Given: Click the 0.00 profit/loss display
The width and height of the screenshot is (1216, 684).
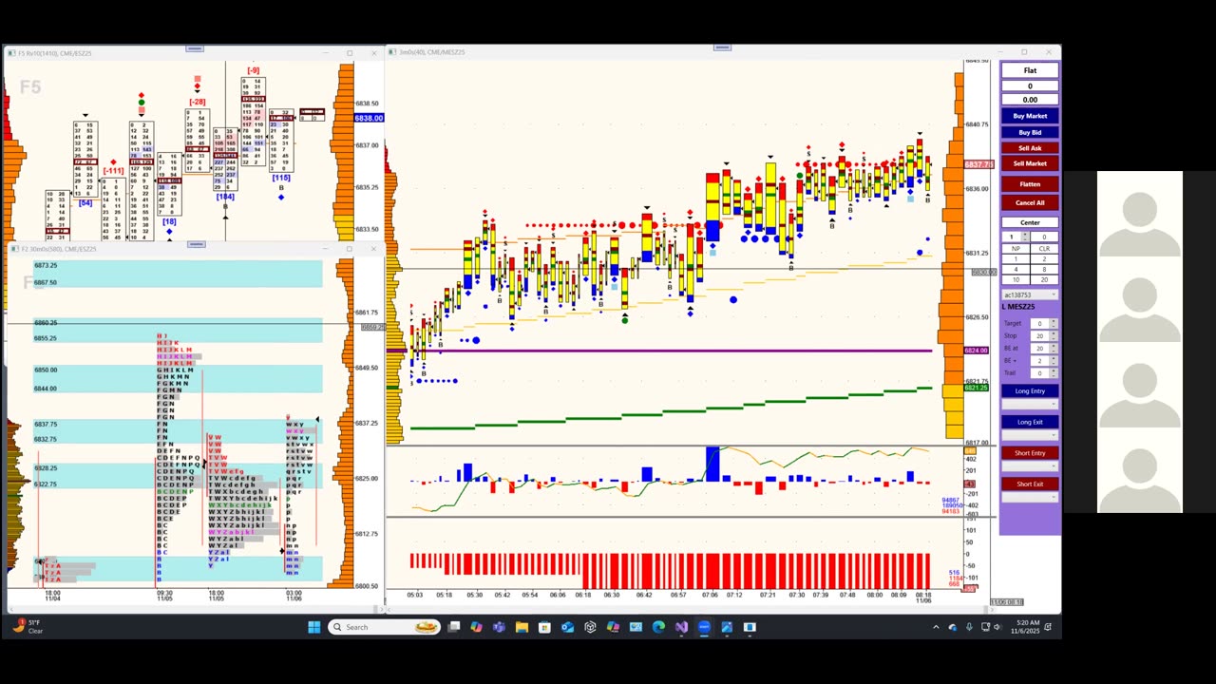Looking at the screenshot, I should pyautogui.click(x=1030, y=100).
